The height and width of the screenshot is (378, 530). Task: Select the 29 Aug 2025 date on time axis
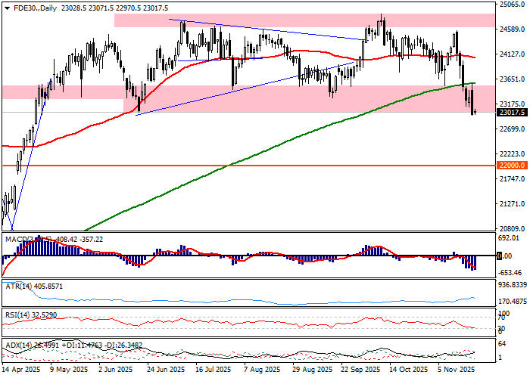(314, 370)
